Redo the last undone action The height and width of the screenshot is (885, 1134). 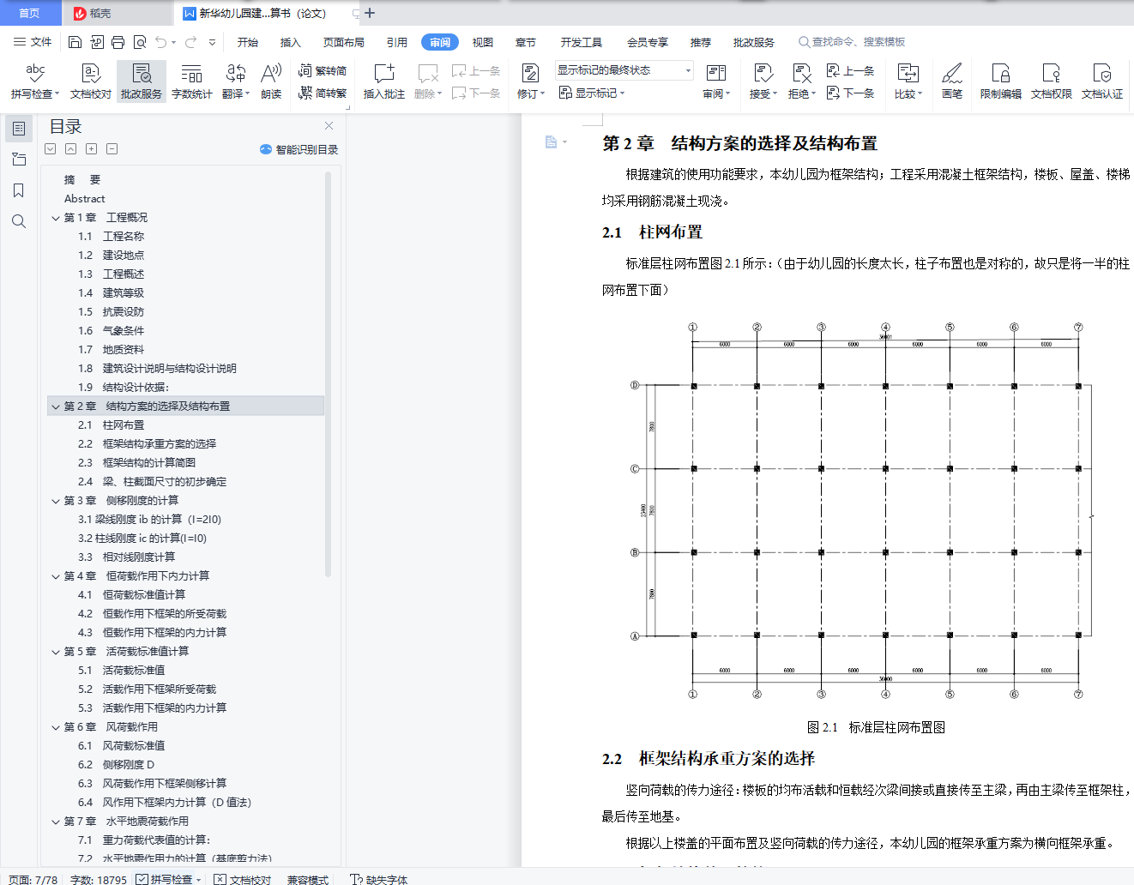tap(190, 42)
